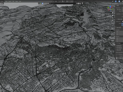Collapse the 3D Cursor section
The image size is (123, 92).
[118, 28]
